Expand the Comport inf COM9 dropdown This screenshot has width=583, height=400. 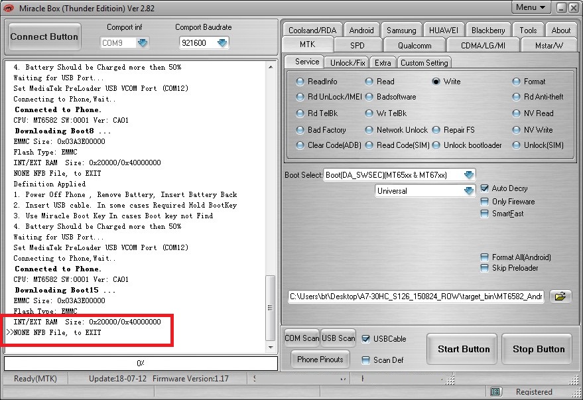143,42
